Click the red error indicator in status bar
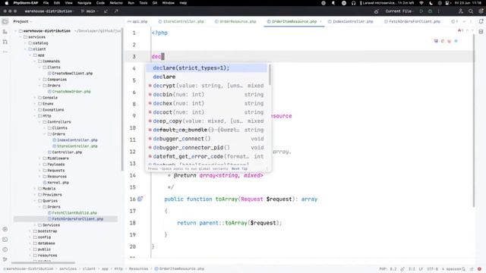 (x=479, y=269)
